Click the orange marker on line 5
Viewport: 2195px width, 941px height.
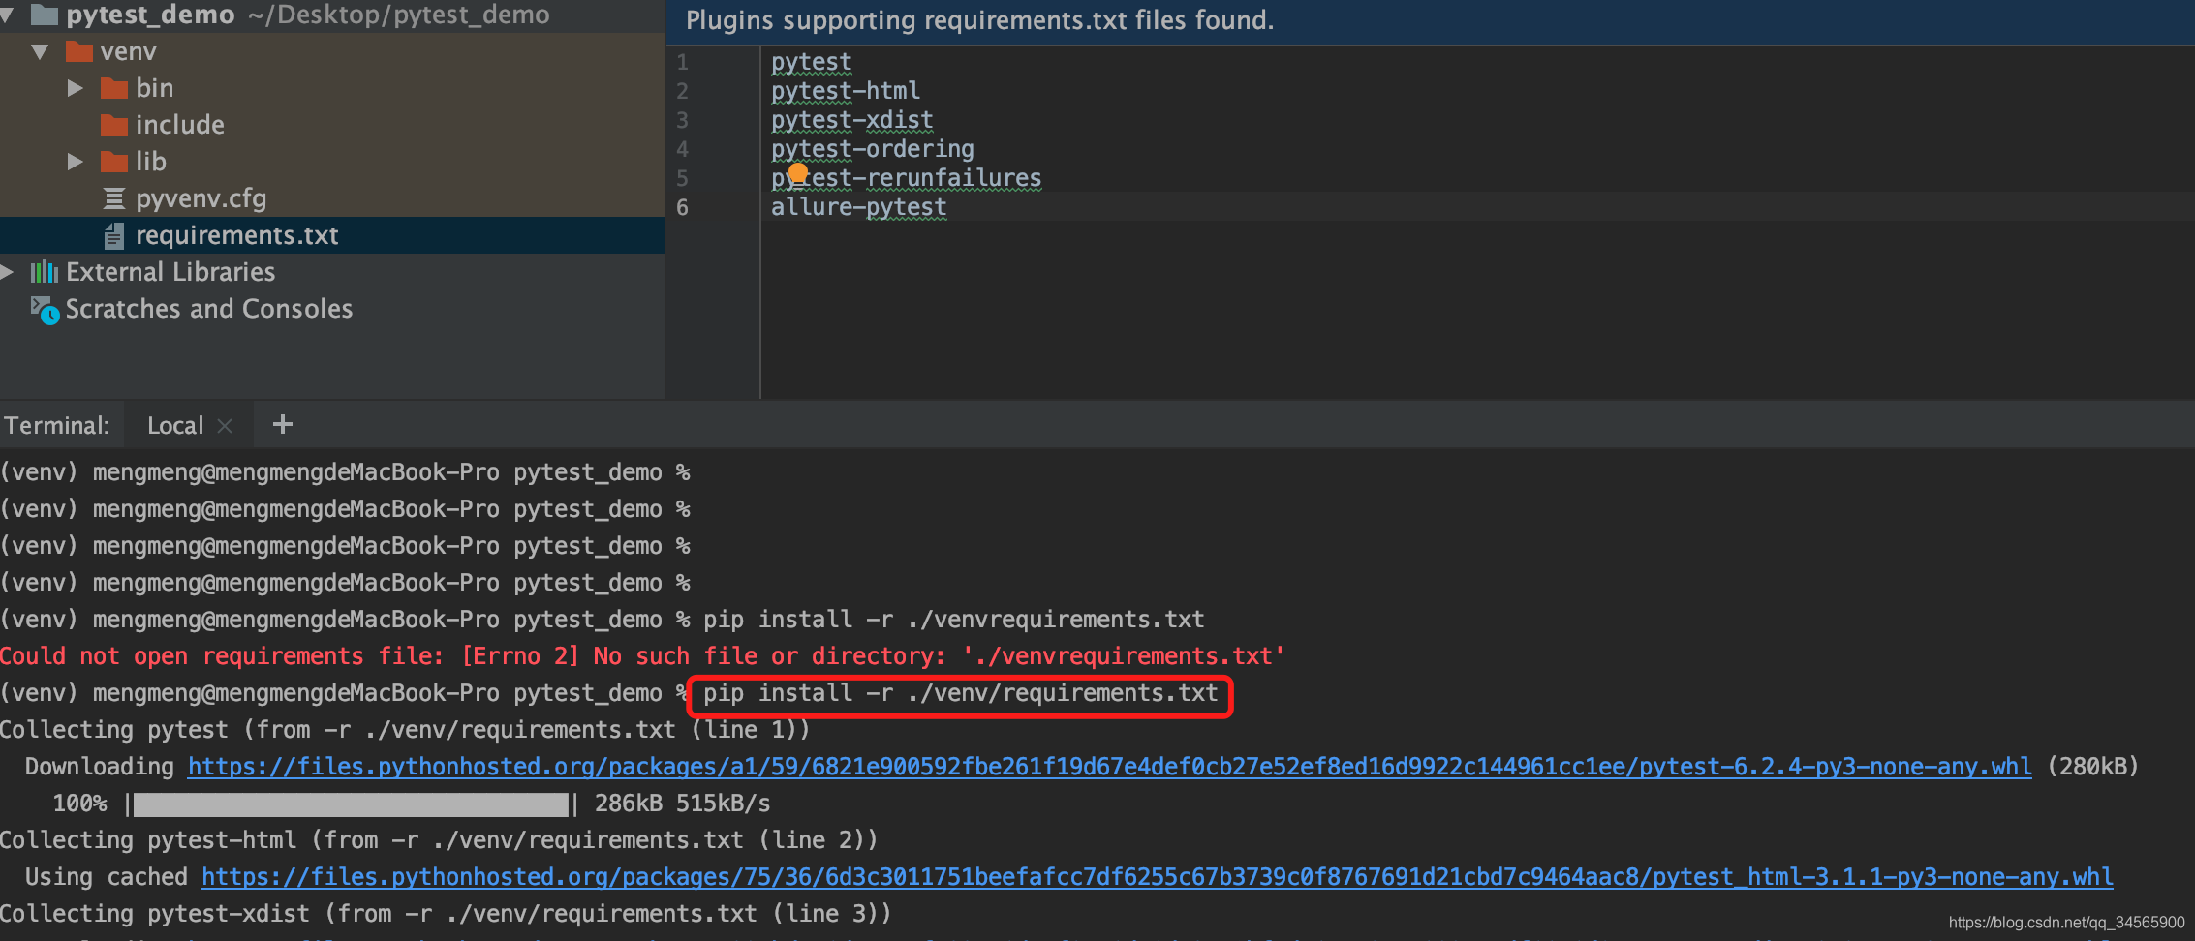797,173
